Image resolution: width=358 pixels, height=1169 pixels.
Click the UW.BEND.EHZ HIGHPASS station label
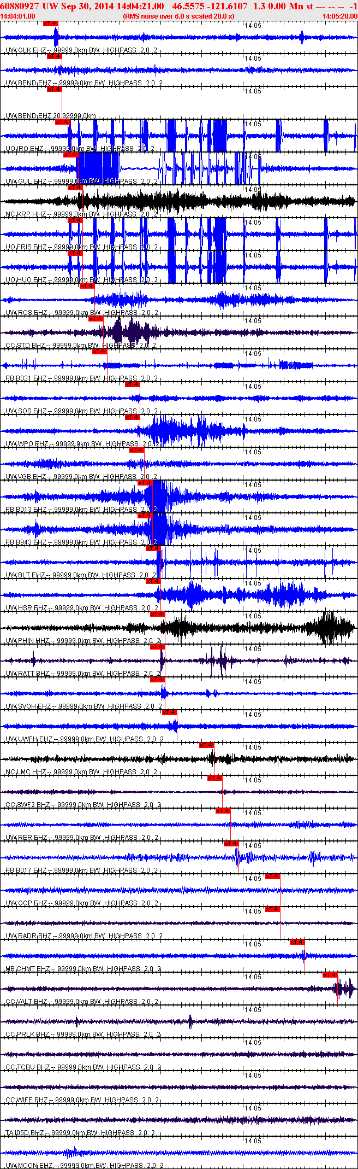click(83, 83)
